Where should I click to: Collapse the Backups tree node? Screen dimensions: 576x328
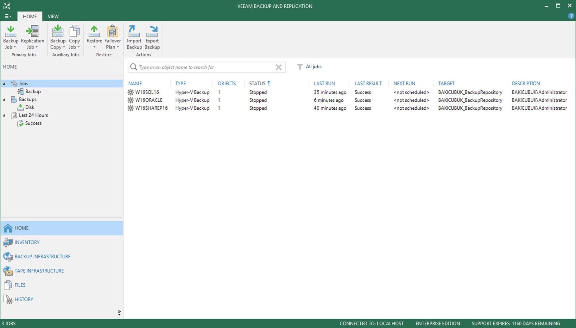pos(4,100)
